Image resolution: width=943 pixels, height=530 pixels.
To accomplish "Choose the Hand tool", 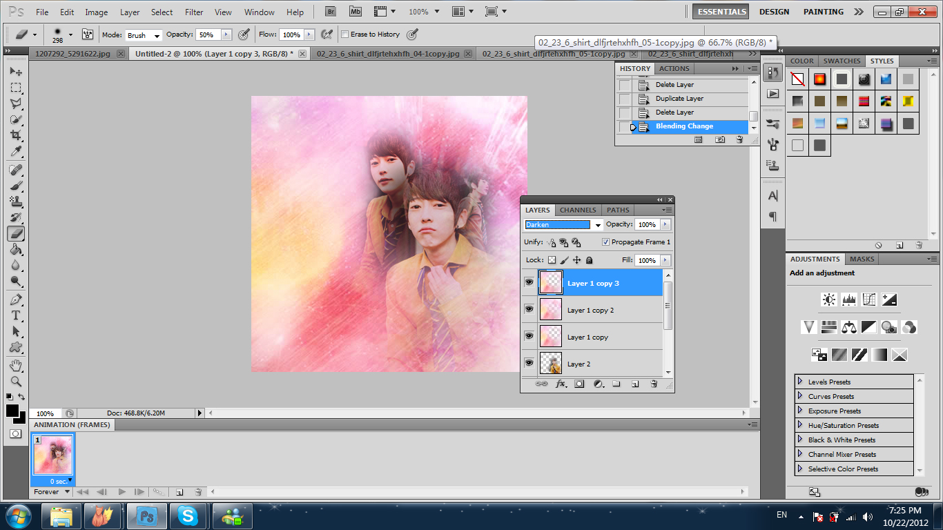I will (16, 365).
